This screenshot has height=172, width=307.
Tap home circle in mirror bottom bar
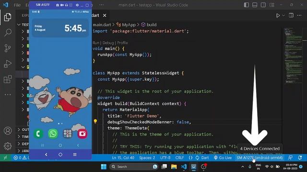point(60,154)
